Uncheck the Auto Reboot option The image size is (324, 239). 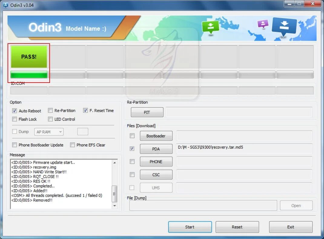tap(15, 111)
